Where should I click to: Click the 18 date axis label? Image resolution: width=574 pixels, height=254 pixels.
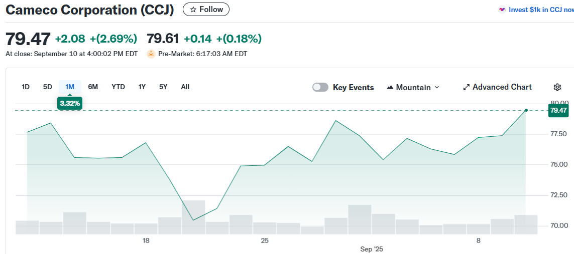[x=146, y=240]
